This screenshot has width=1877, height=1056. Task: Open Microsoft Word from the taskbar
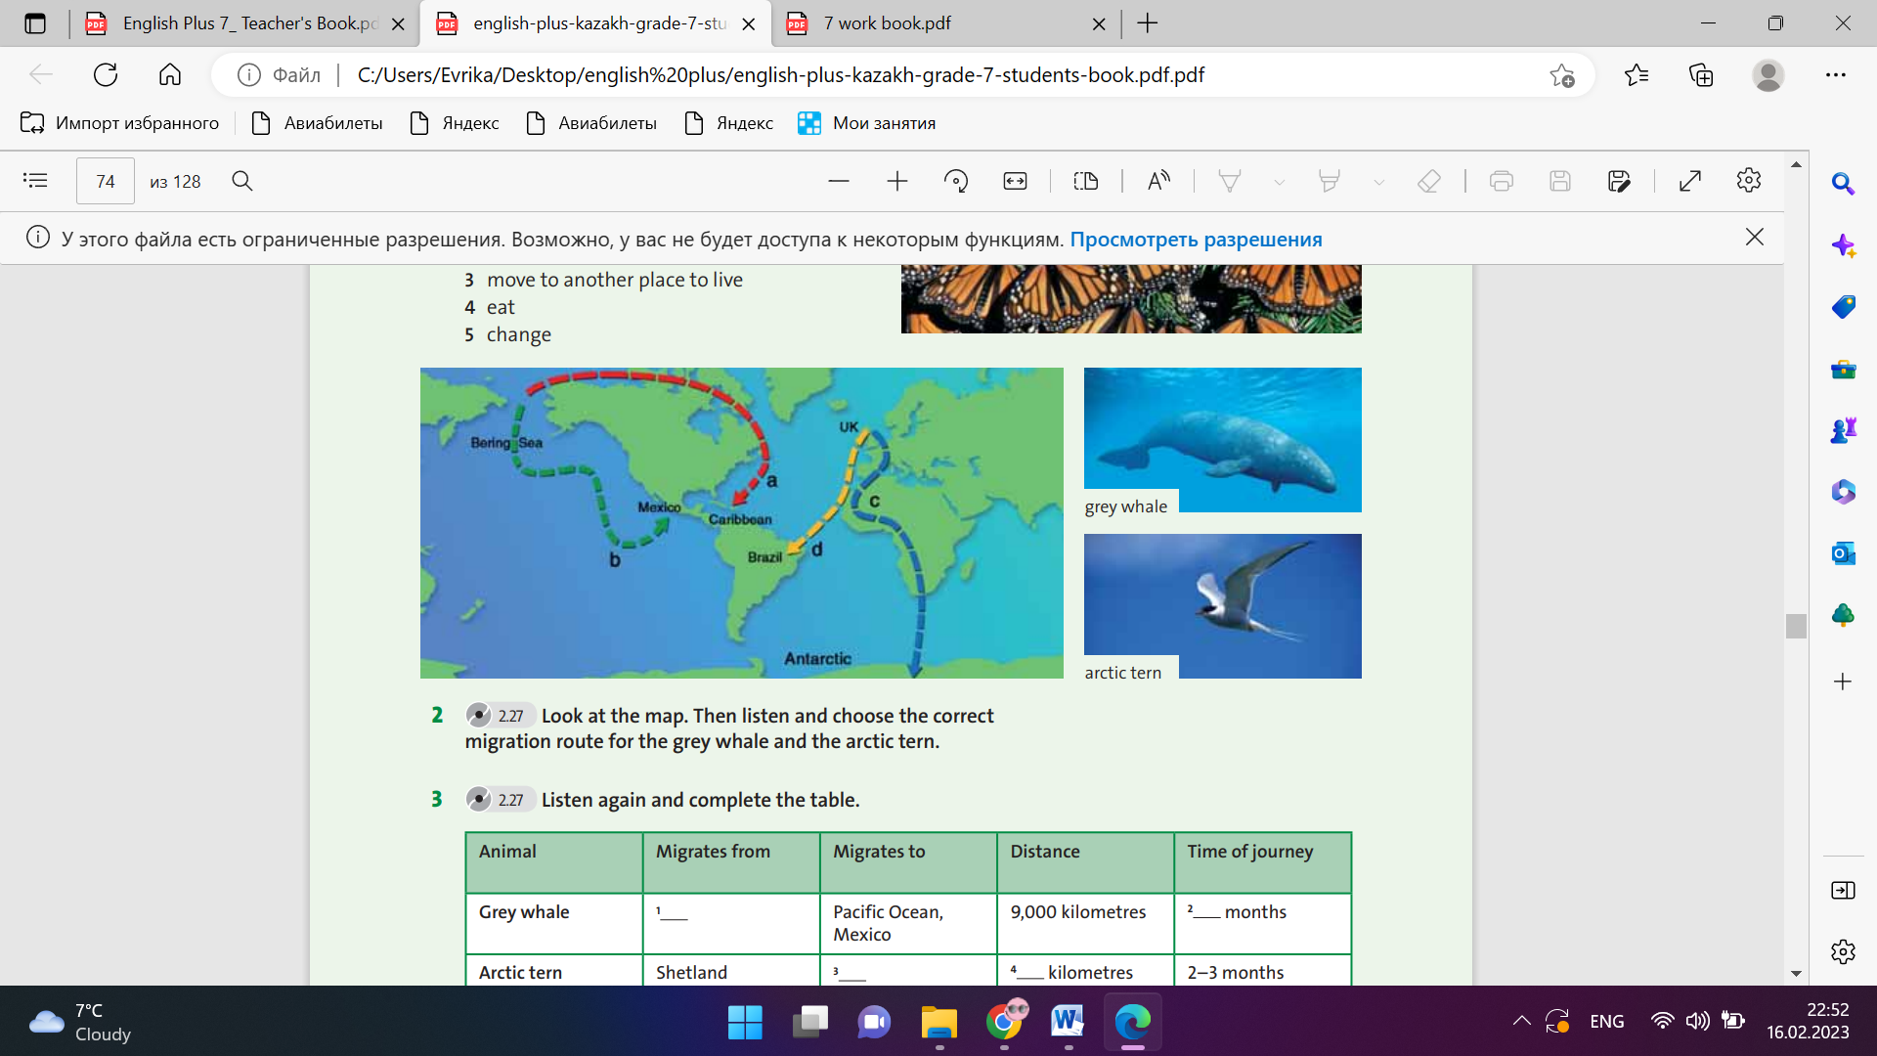pyautogui.click(x=1068, y=1023)
